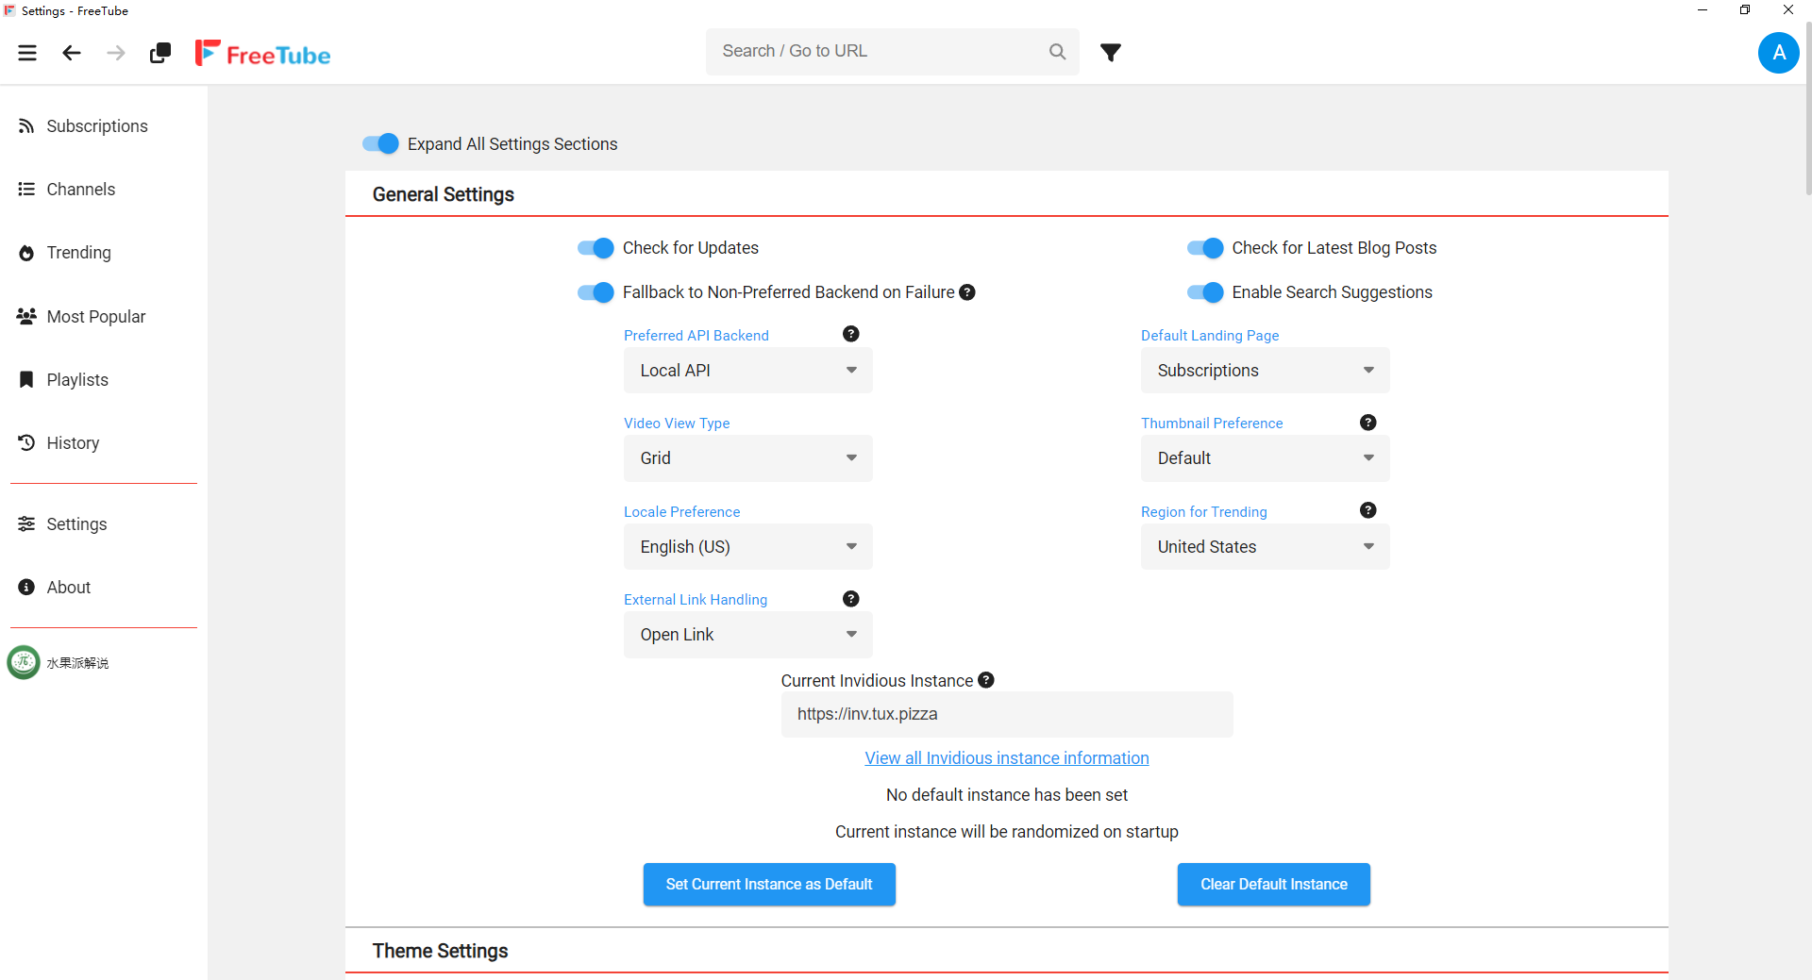
Task: Go to Most Popular in sidebar
Action: point(96,317)
